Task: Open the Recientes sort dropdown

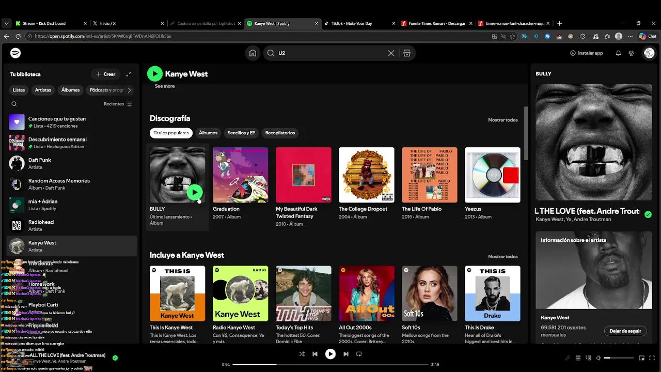Action: (118, 104)
